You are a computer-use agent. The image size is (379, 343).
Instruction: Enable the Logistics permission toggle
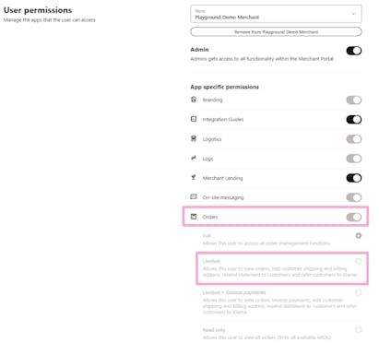354,139
